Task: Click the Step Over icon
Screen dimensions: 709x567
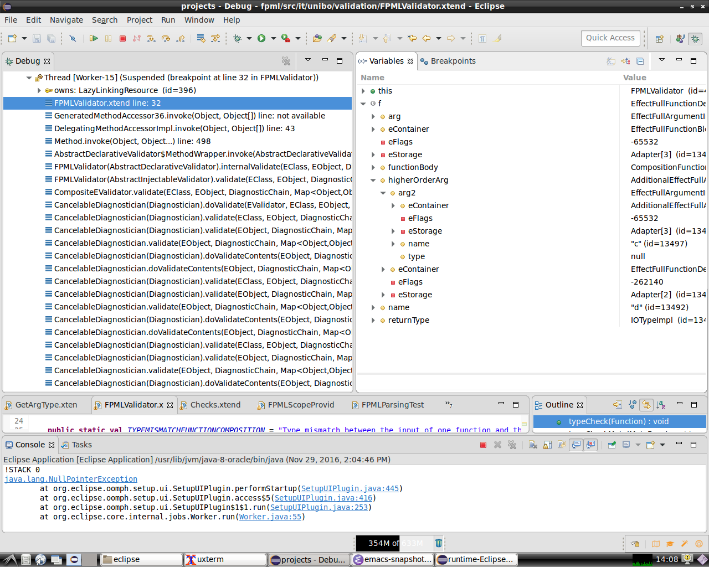Action: tap(166, 38)
